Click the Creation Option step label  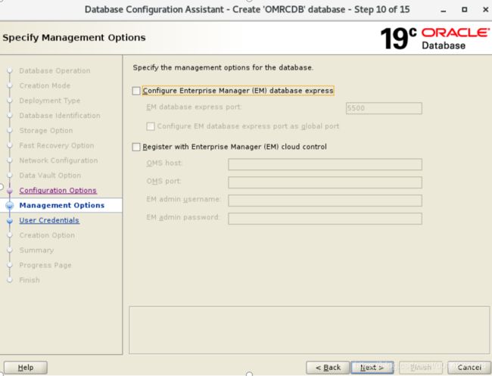pyautogui.click(x=47, y=235)
